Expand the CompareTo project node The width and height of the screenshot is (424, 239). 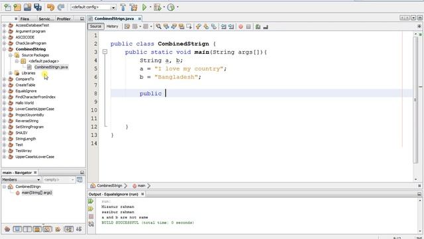[x=4, y=79]
